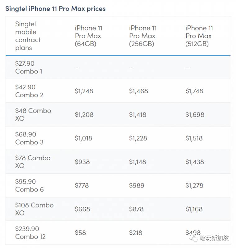Screen dimensions: 236x248
Task: Click the $78 Combo XO plan cell
Action: coord(33,162)
